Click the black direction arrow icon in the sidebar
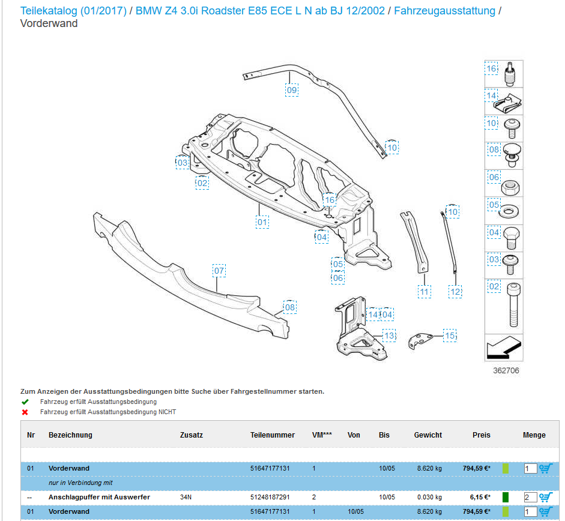 click(504, 348)
